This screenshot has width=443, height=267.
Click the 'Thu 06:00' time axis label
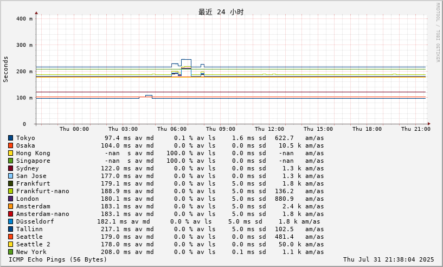click(172, 129)
